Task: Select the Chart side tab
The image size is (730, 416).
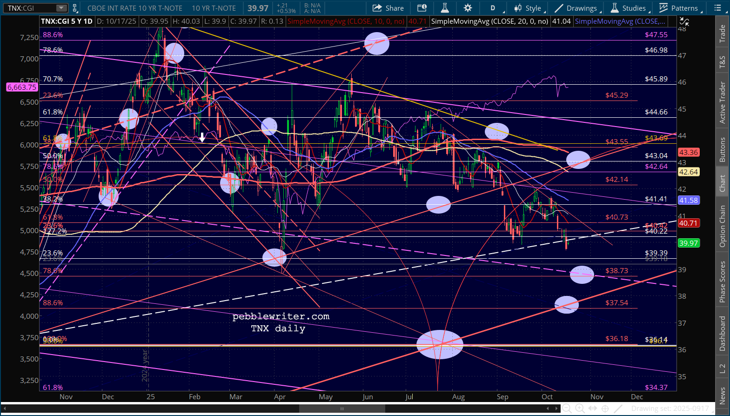Action: 723,183
